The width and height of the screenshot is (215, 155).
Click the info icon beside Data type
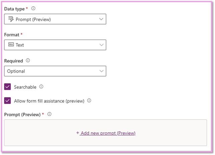pyautogui.click(x=33, y=8)
